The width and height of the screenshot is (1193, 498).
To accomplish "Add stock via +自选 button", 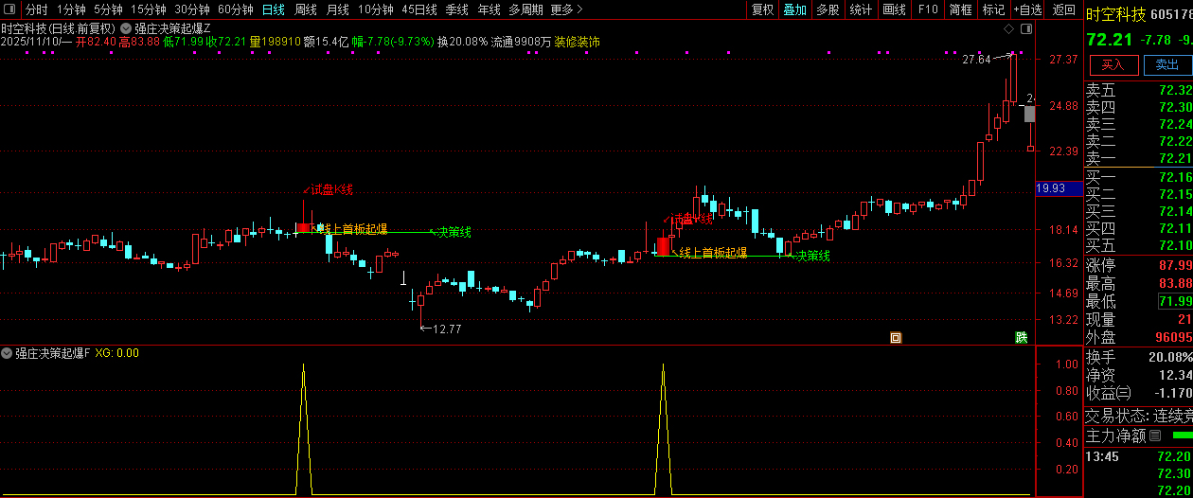I will pyautogui.click(x=1026, y=9).
